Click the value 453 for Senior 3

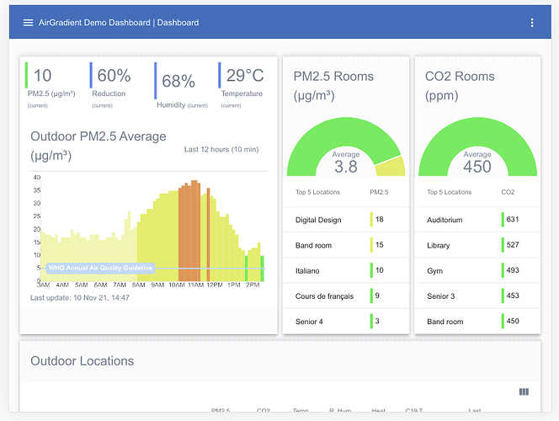point(513,296)
